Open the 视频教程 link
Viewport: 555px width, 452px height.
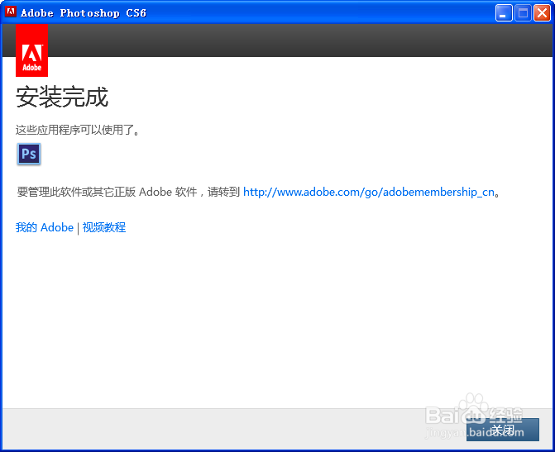(104, 227)
